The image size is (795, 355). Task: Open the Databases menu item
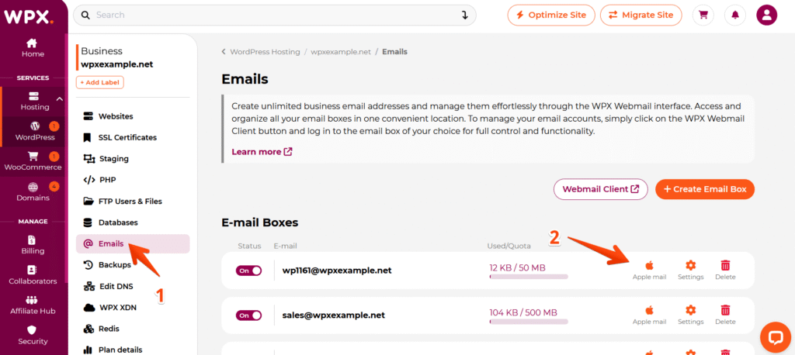118,222
